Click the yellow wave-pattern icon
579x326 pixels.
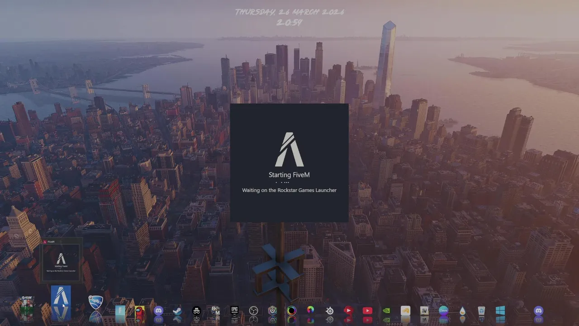405,311
